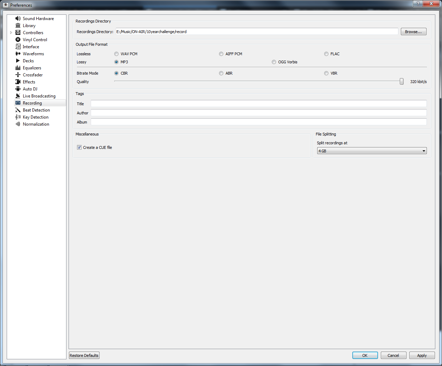Viewport: 442px width, 366px height.
Task: Select VBR bitrate mode
Action: point(326,74)
